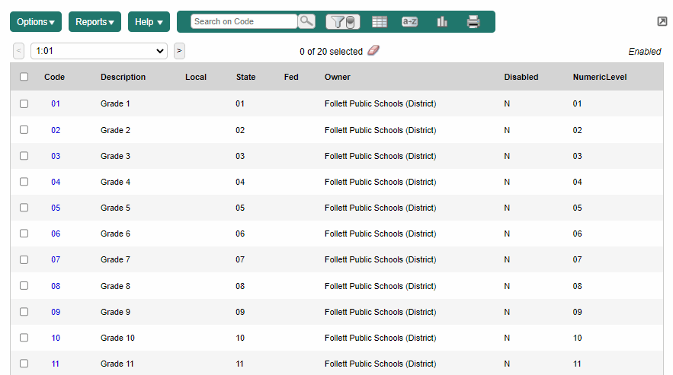Check the Grade 8 row checkbox

(x=24, y=286)
